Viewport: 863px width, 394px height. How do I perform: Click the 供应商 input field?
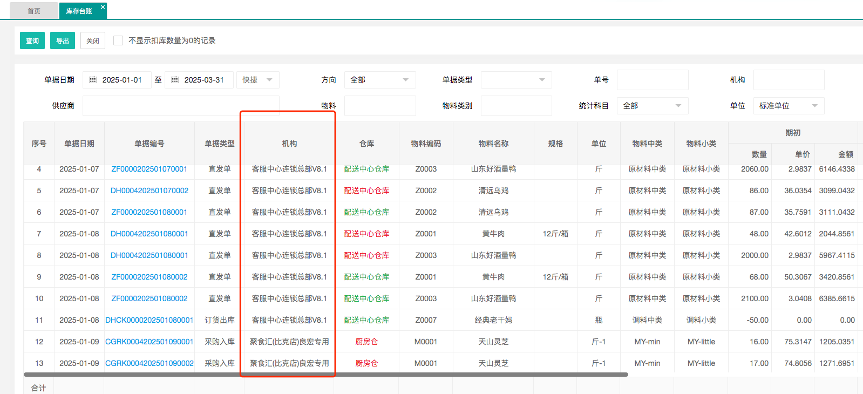(181, 106)
